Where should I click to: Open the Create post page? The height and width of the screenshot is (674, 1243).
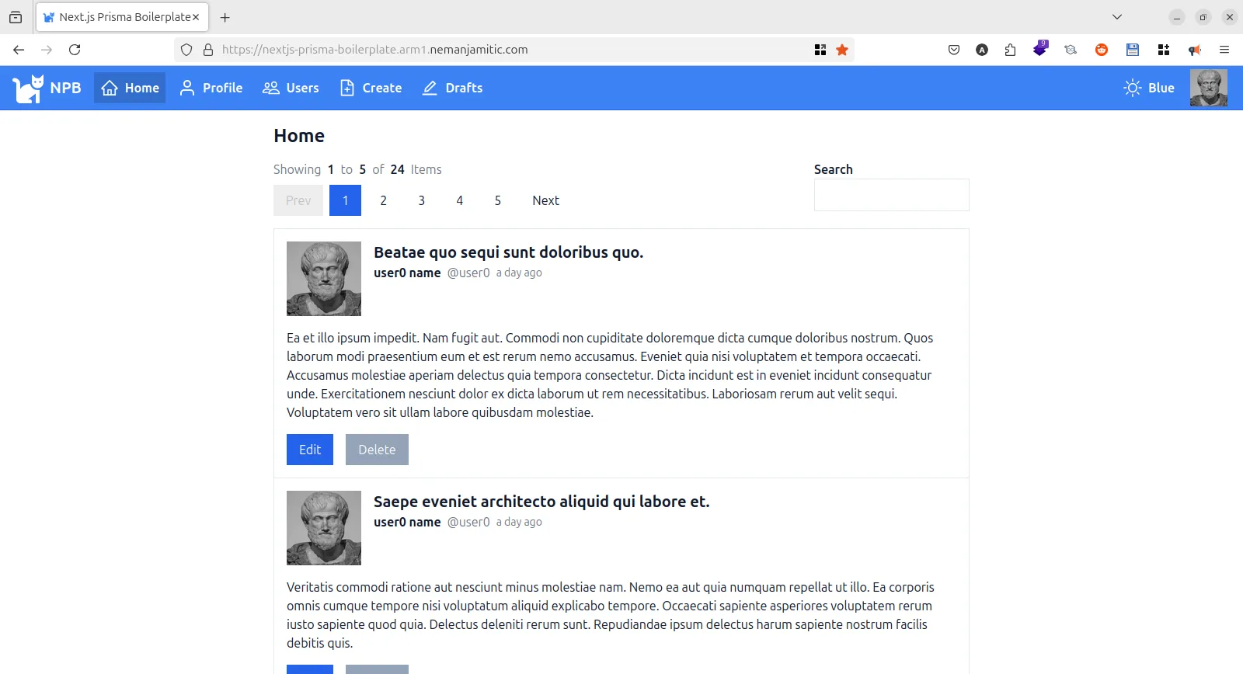tap(371, 88)
